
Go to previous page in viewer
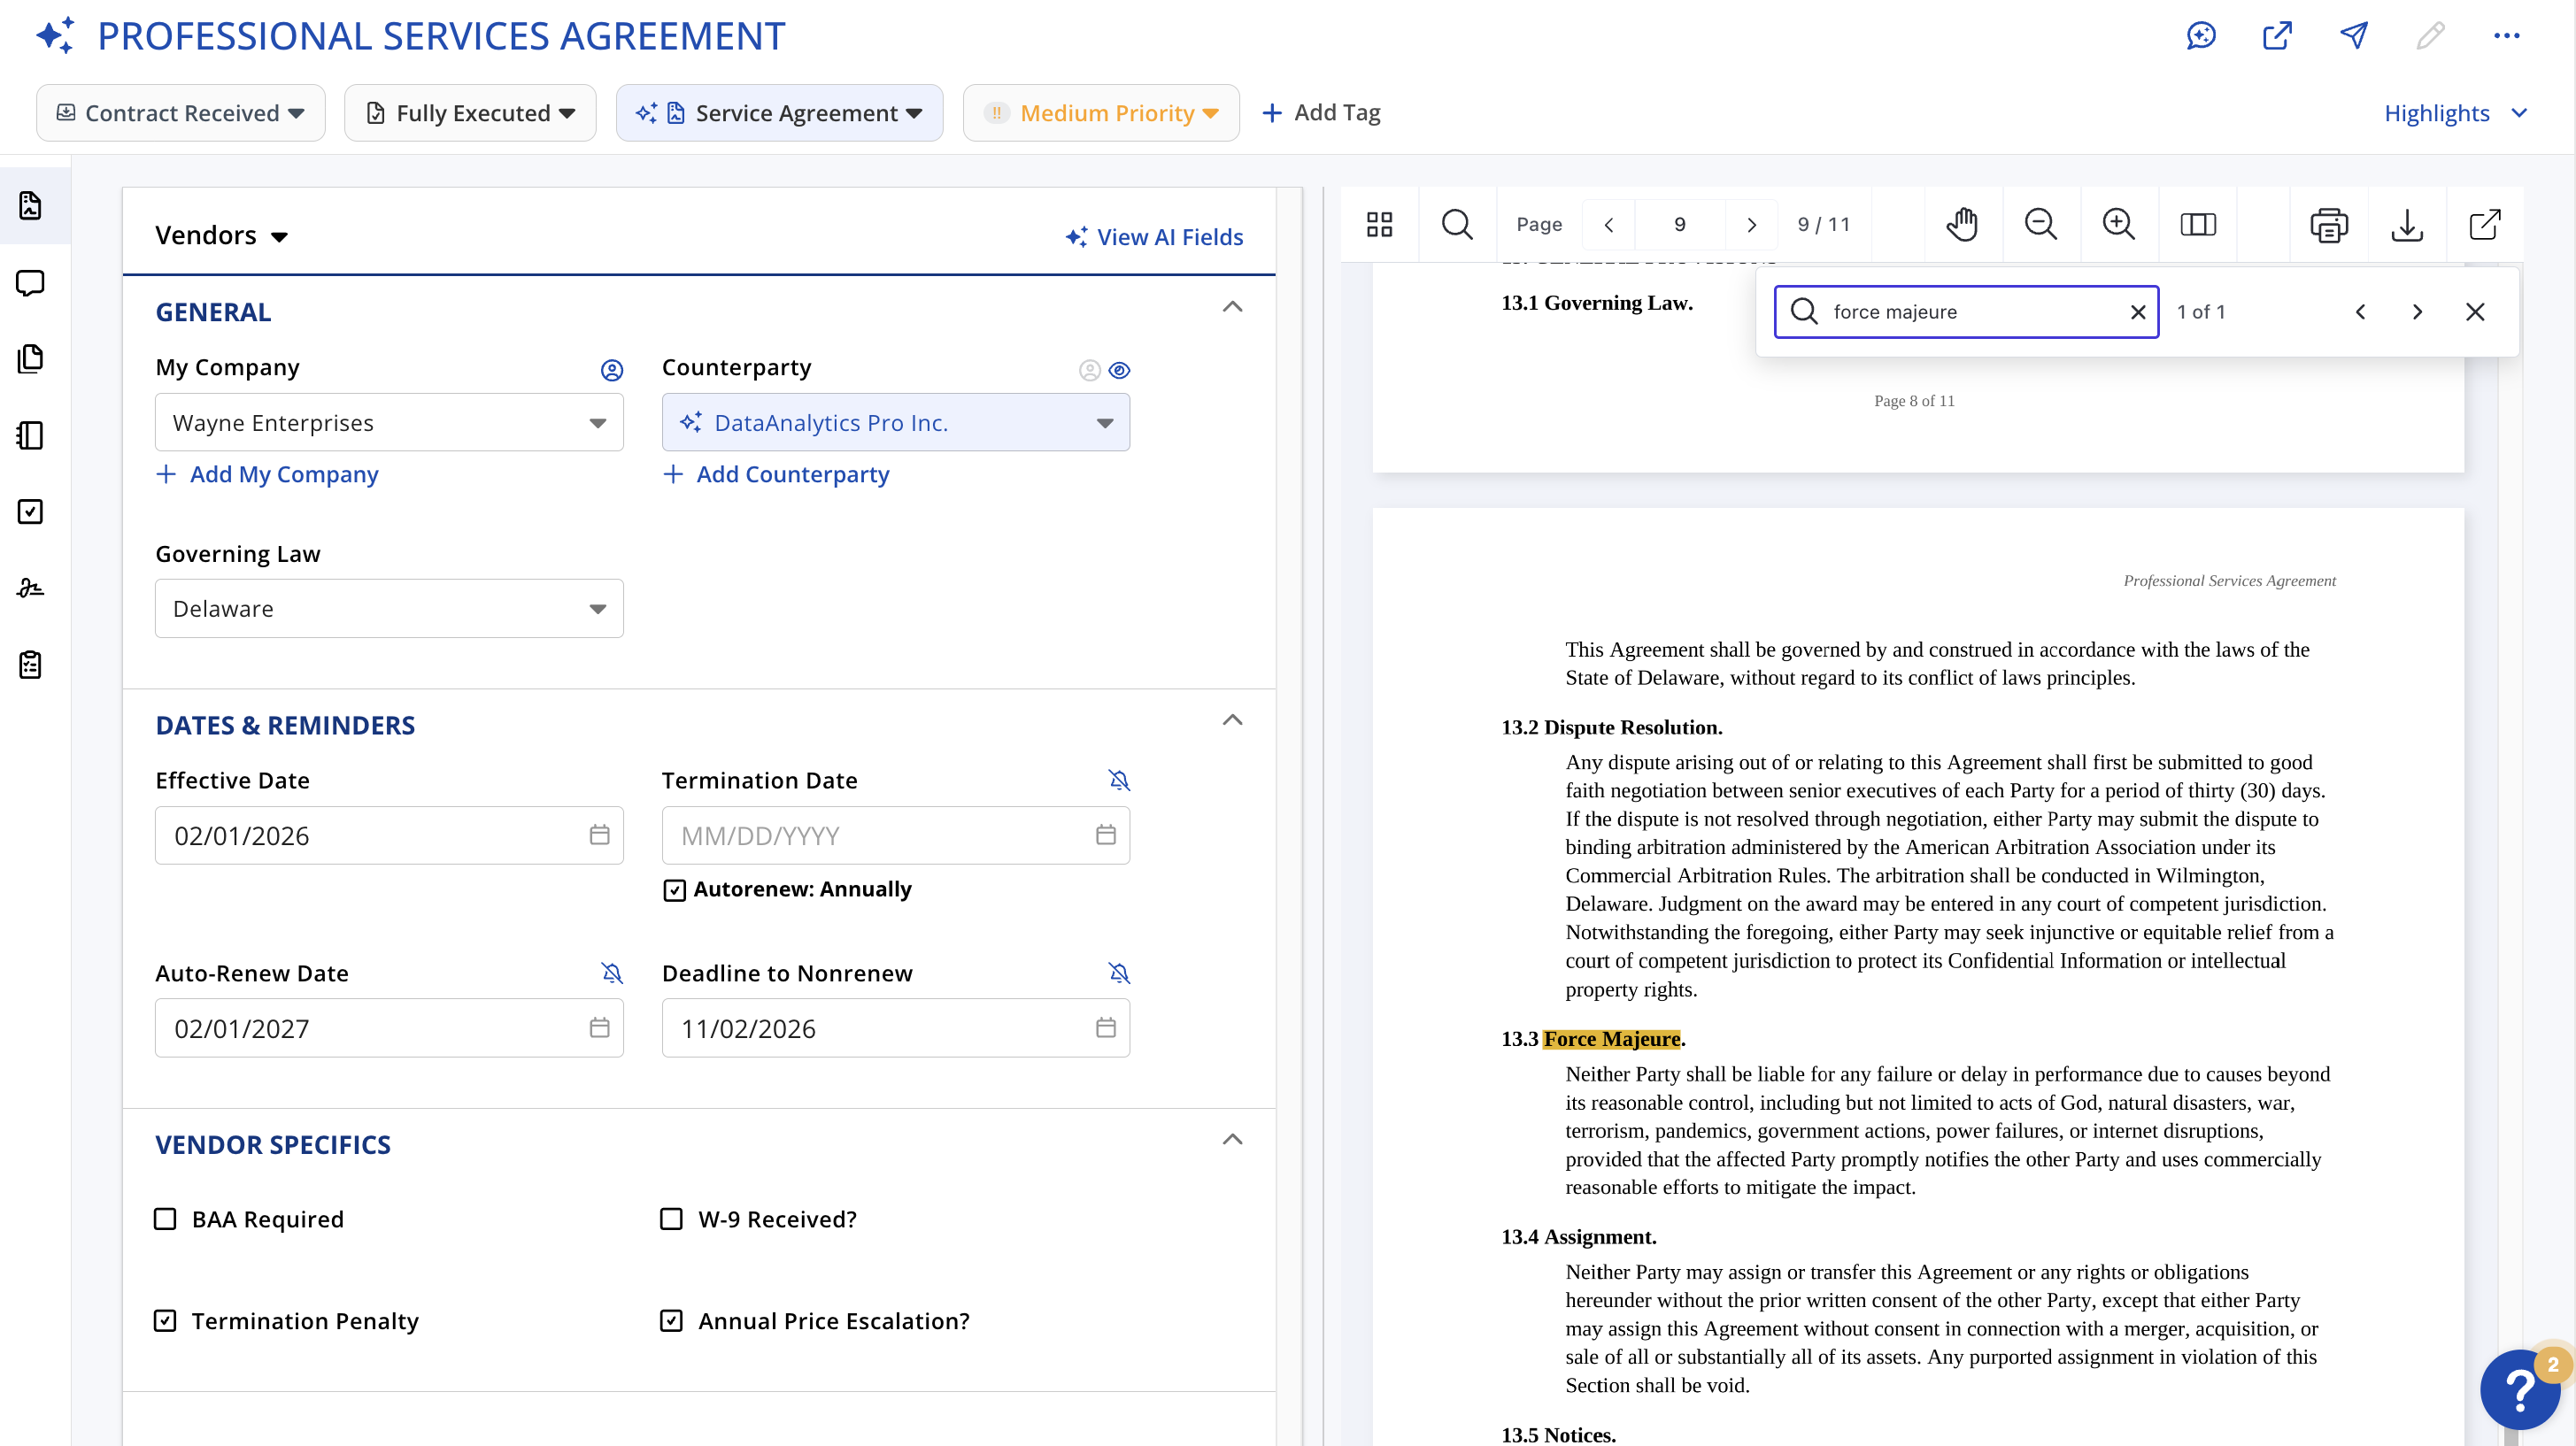pos(1609,225)
